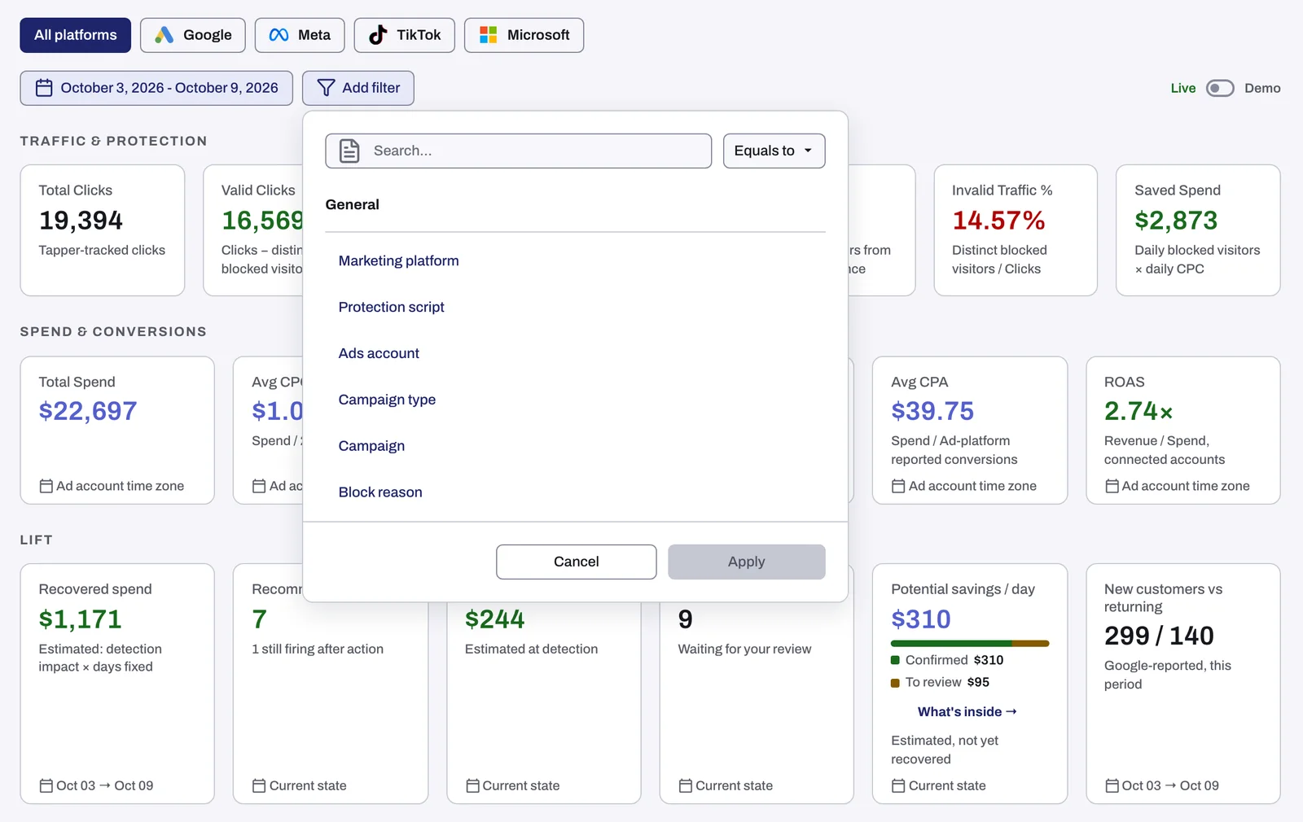Click the funnel icon beside Add filter

(326, 88)
